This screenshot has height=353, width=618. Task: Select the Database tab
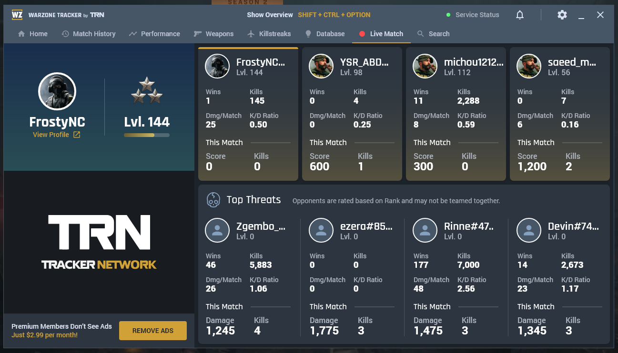(x=325, y=34)
